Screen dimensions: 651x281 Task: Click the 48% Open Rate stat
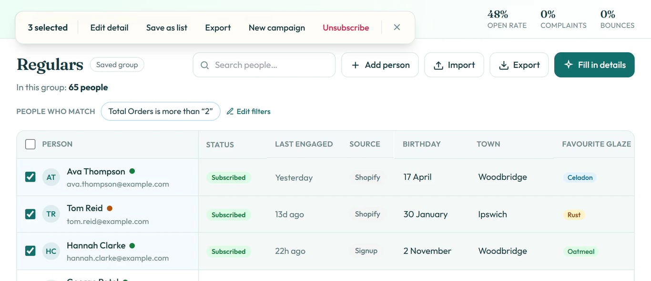[x=507, y=19]
